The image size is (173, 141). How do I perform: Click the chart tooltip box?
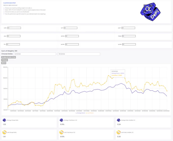click(118, 73)
